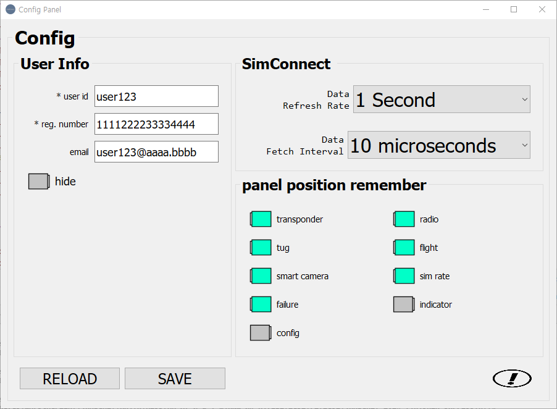Click the exclamation mark info icon

pos(512,378)
